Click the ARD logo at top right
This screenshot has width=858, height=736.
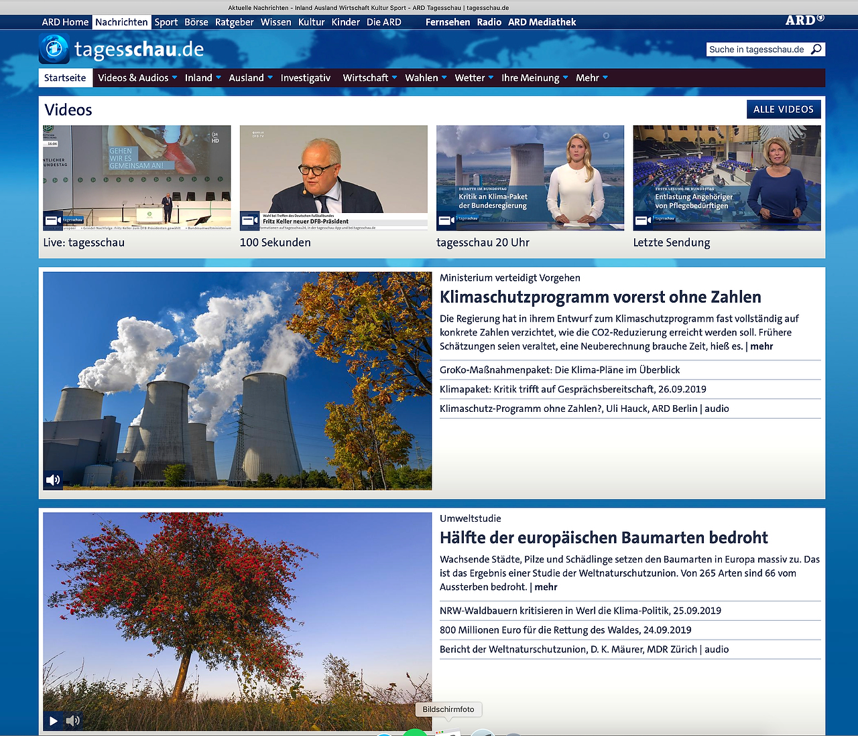click(804, 20)
